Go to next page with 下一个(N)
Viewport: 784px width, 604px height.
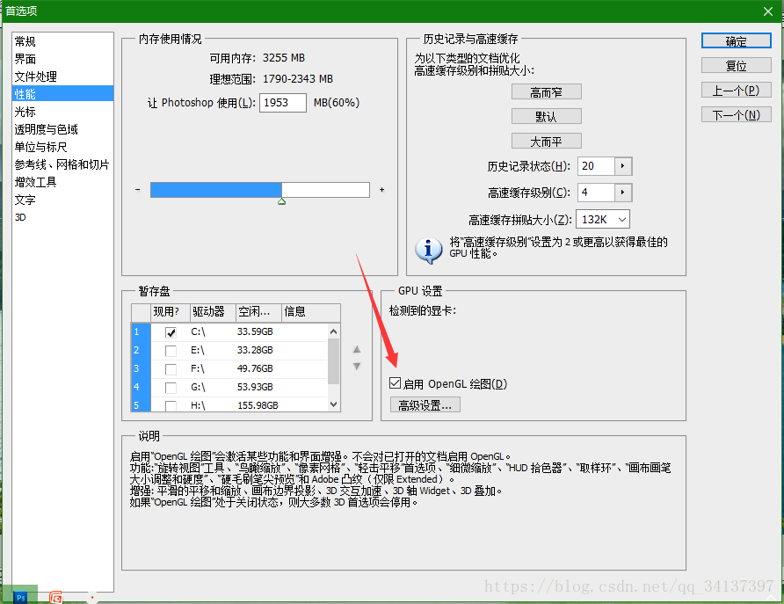click(736, 115)
